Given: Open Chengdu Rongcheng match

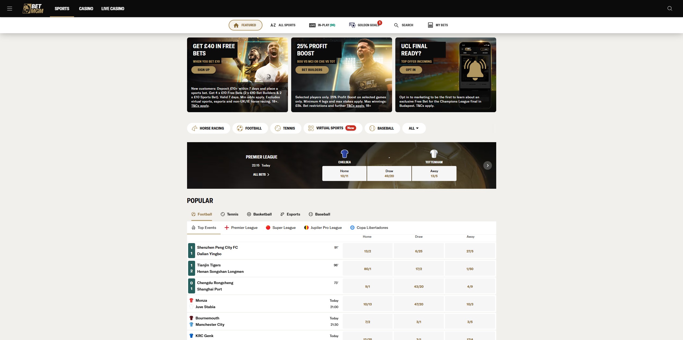Looking at the screenshot, I should (x=264, y=286).
